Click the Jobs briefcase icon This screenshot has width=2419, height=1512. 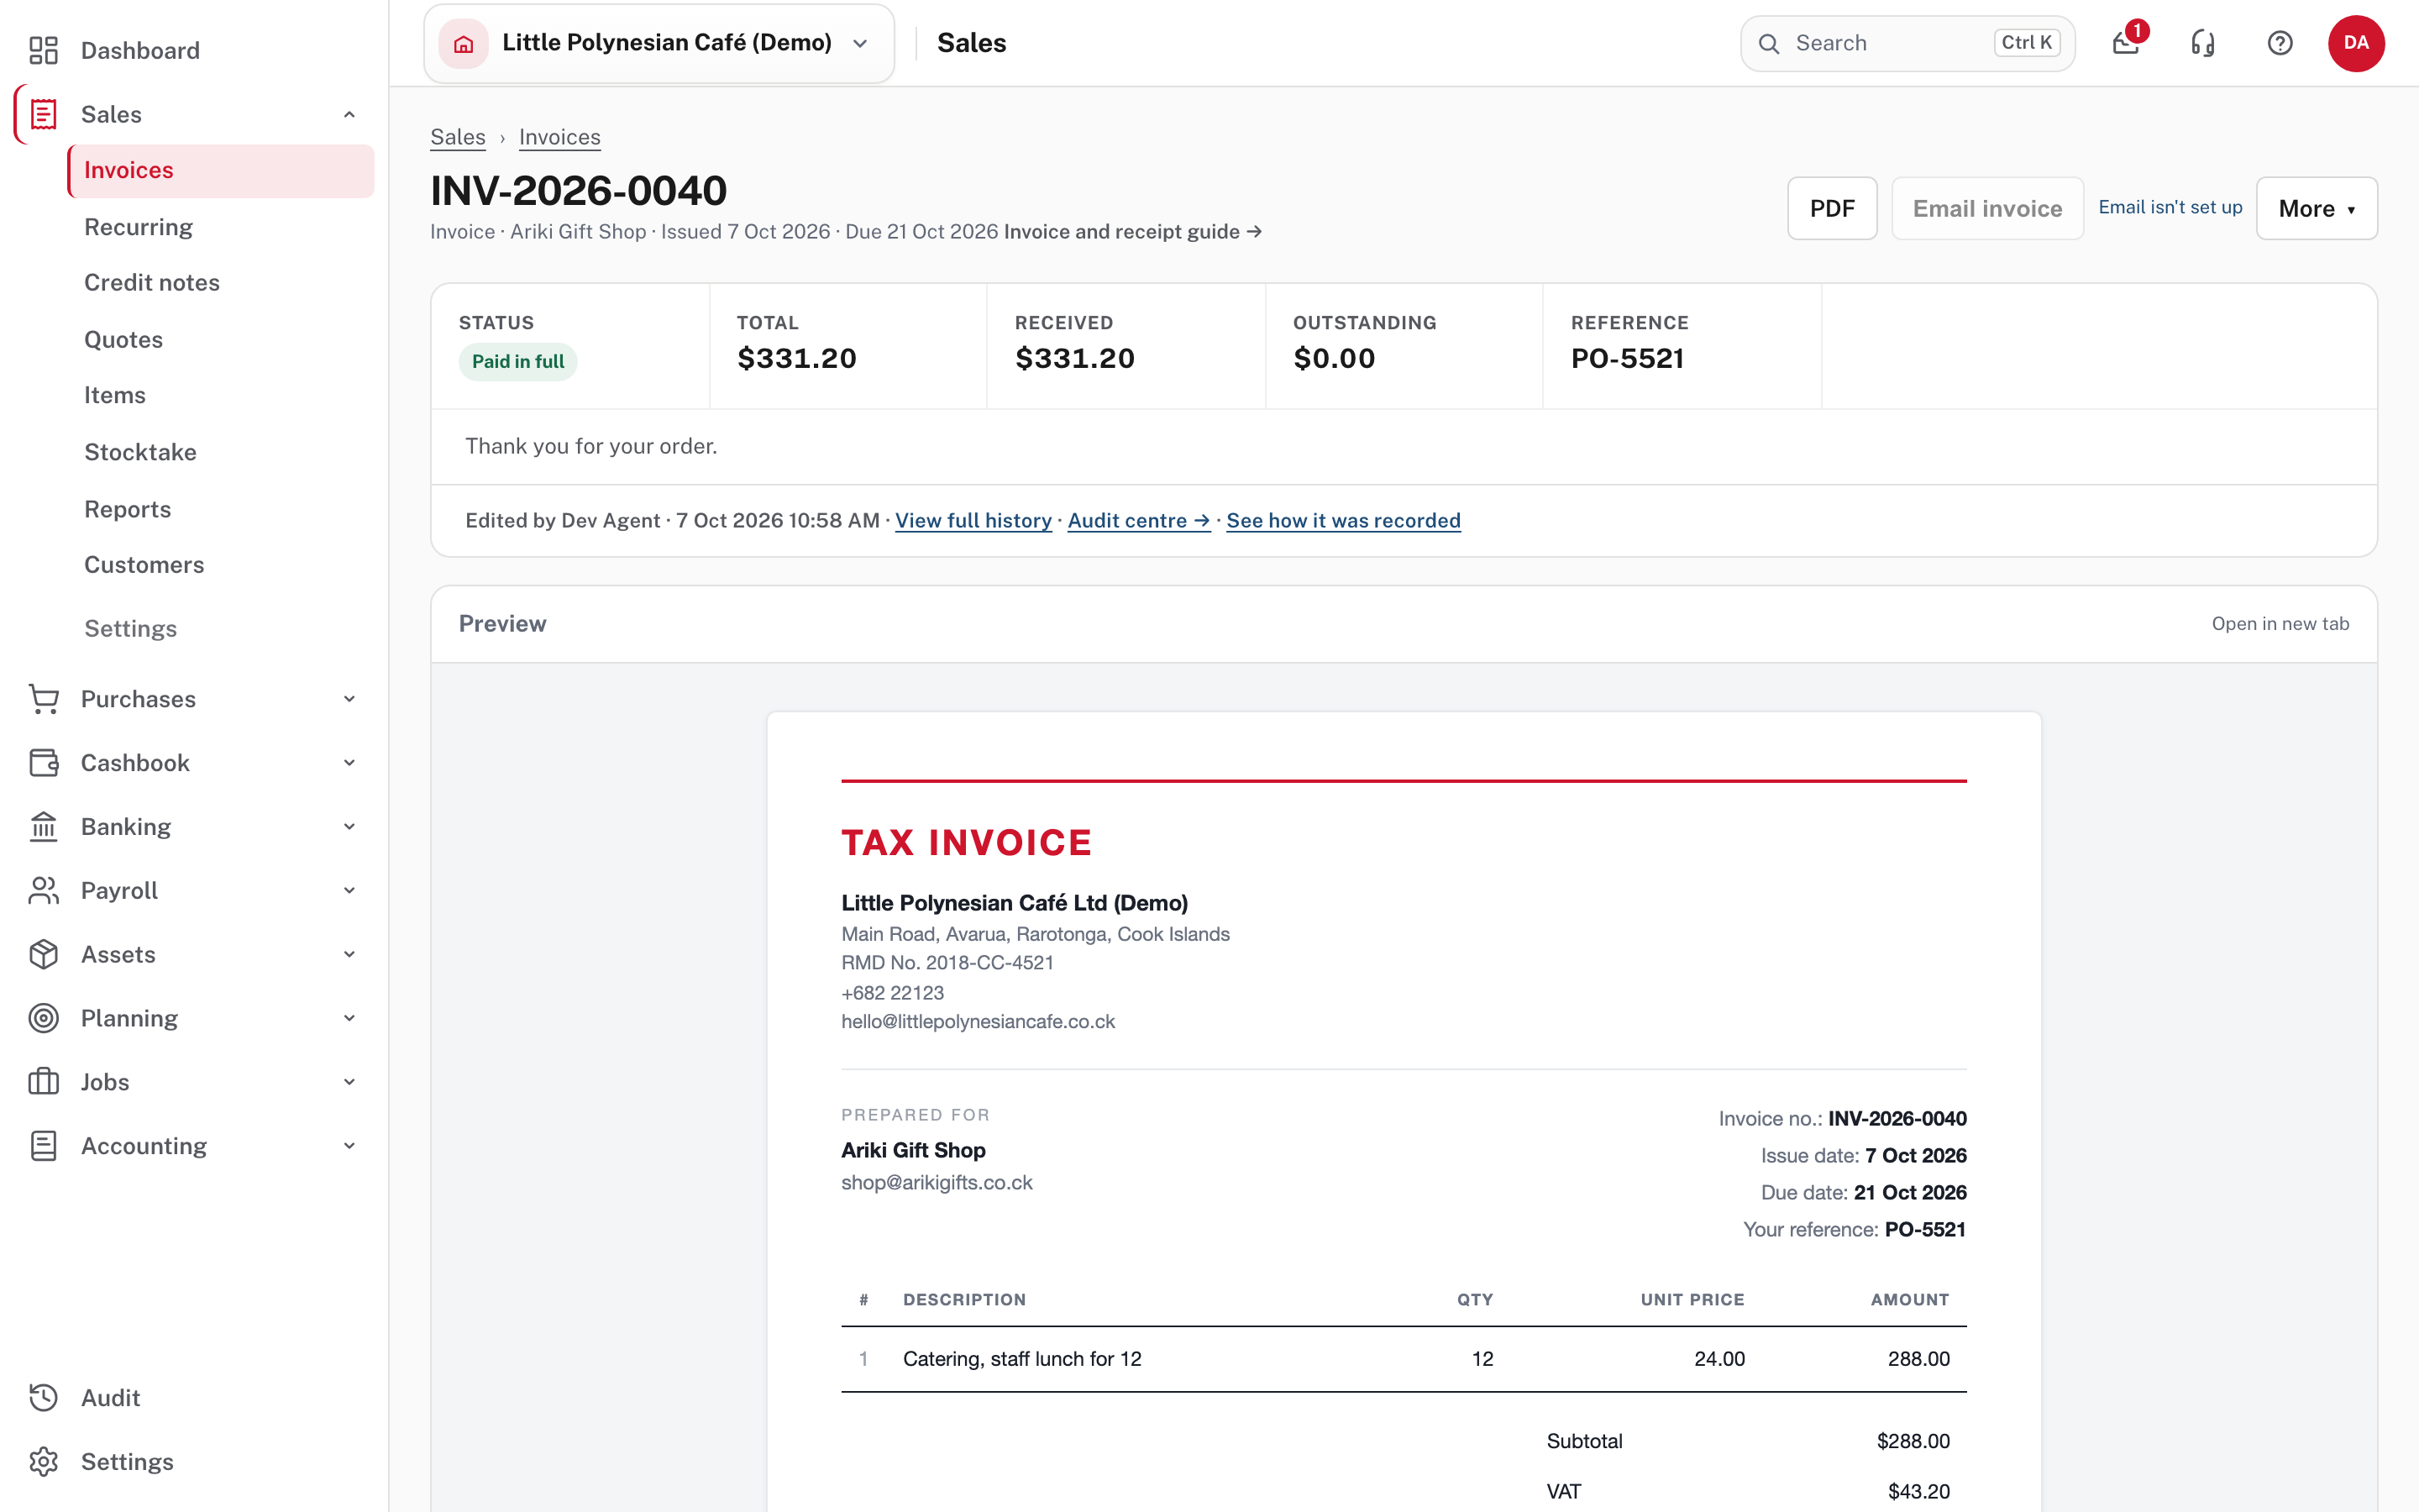pos(43,1082)
